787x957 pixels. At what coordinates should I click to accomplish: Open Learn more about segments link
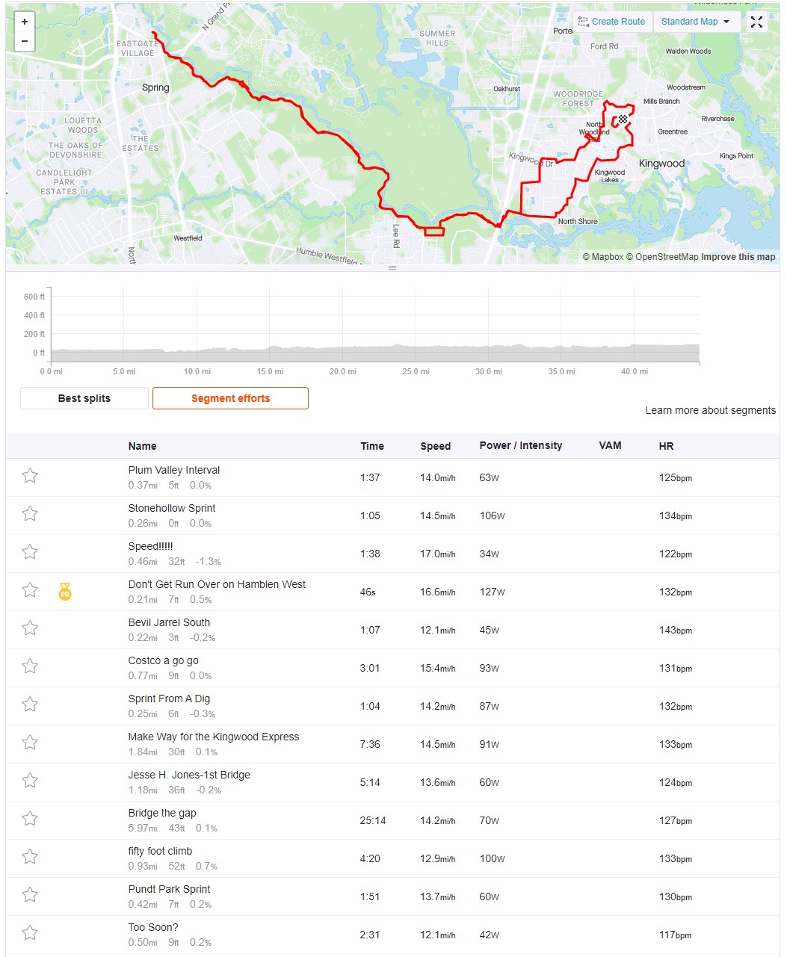click(x=710, y=410)
